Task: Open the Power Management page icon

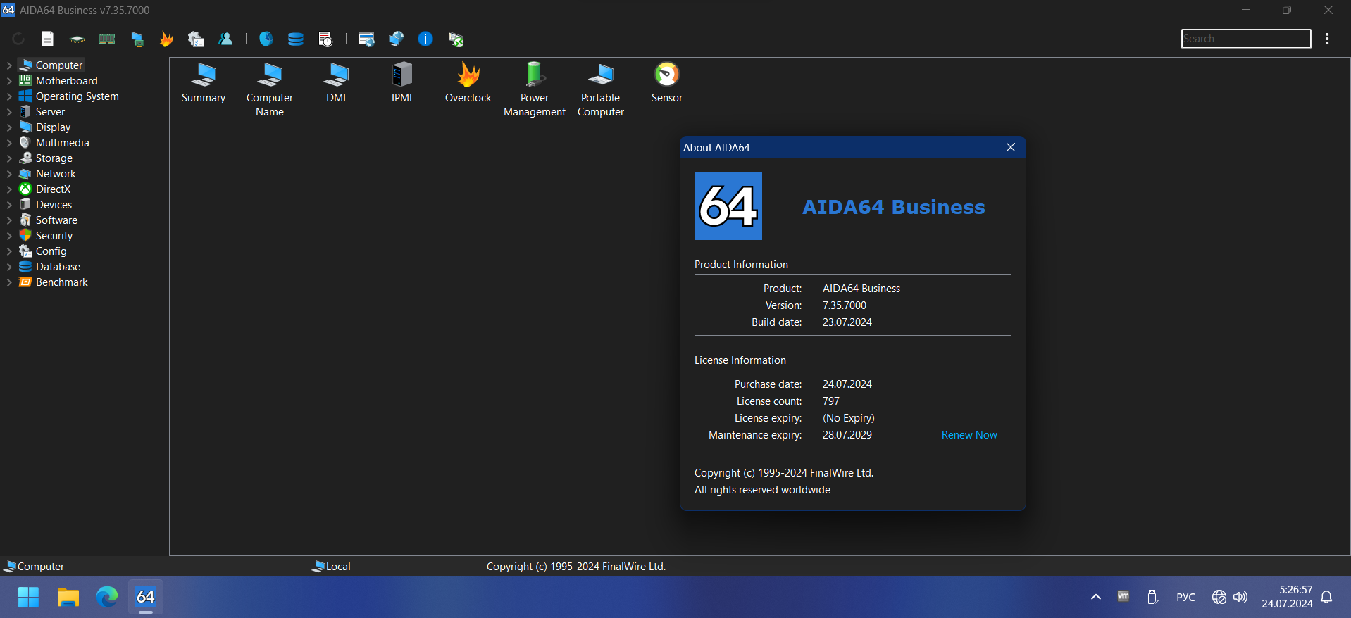Action: click(x=535, y=90)
